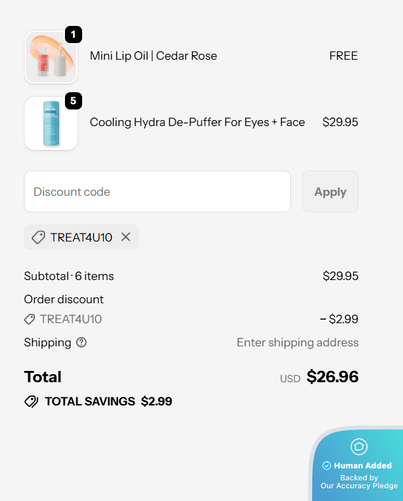
Task: Click the Cooling Hydra De-Puffer product name
Action: [x=197, y=122]
